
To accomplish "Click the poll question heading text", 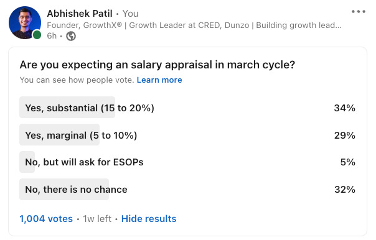I will tap(157, 65).
